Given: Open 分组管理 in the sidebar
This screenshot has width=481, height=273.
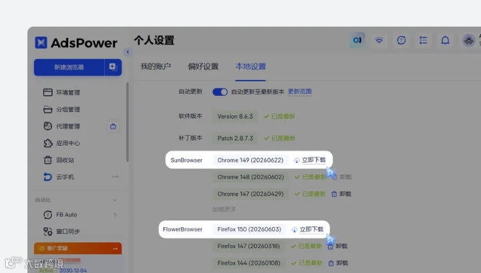Looking at the screenshot, I should 67,109.
